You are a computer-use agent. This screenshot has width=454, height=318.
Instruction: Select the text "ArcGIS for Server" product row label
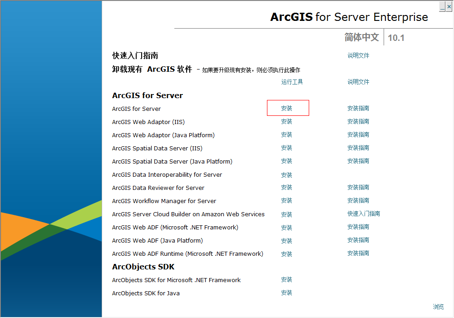pyautogui.click(x=136, y=109)
